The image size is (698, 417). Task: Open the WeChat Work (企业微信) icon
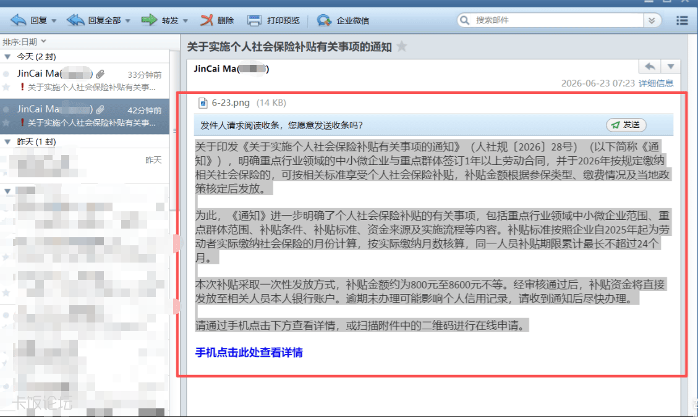click(x=324, y=20)
